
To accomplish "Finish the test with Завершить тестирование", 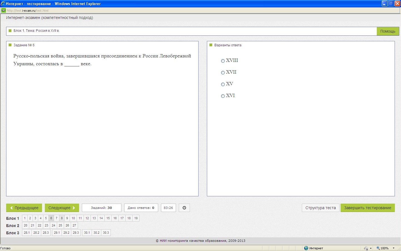I will pos(368,208).
